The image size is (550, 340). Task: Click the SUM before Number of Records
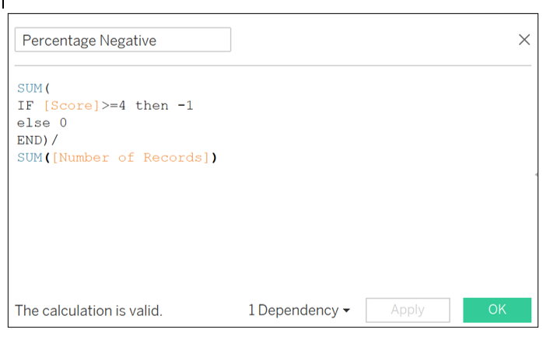(30, 157)
